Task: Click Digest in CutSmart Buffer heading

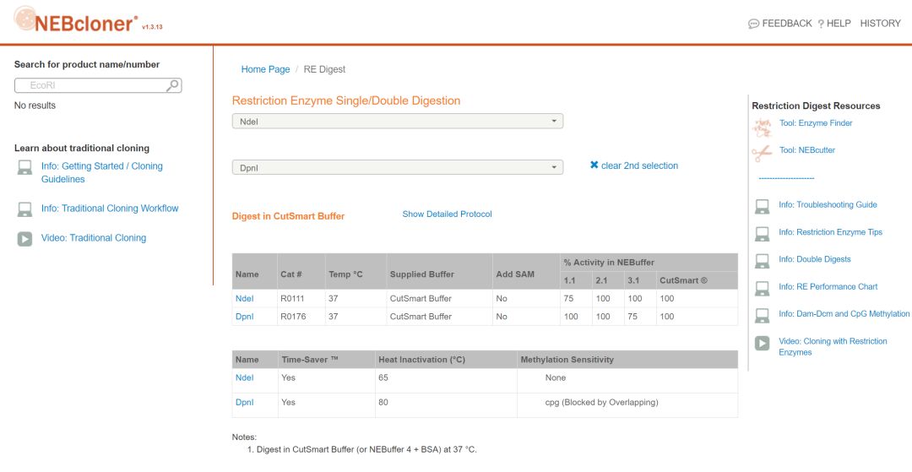Action: pyautogui.click(x=288, y=216)
